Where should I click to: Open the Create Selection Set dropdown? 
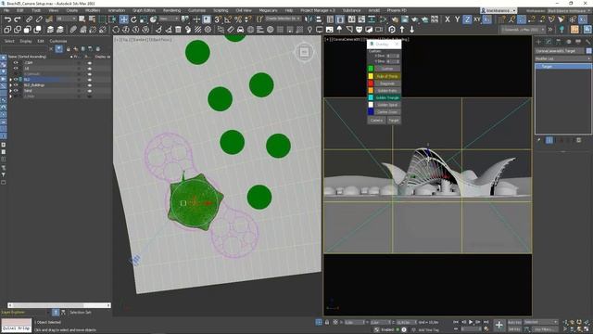(x=283, y=19)
